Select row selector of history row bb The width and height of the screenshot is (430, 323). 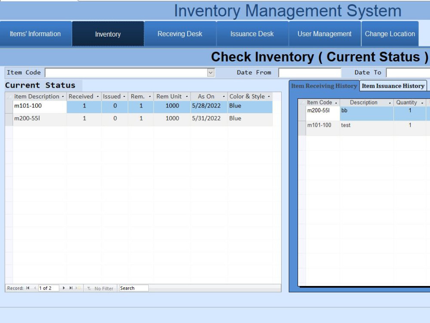point(302,113)
